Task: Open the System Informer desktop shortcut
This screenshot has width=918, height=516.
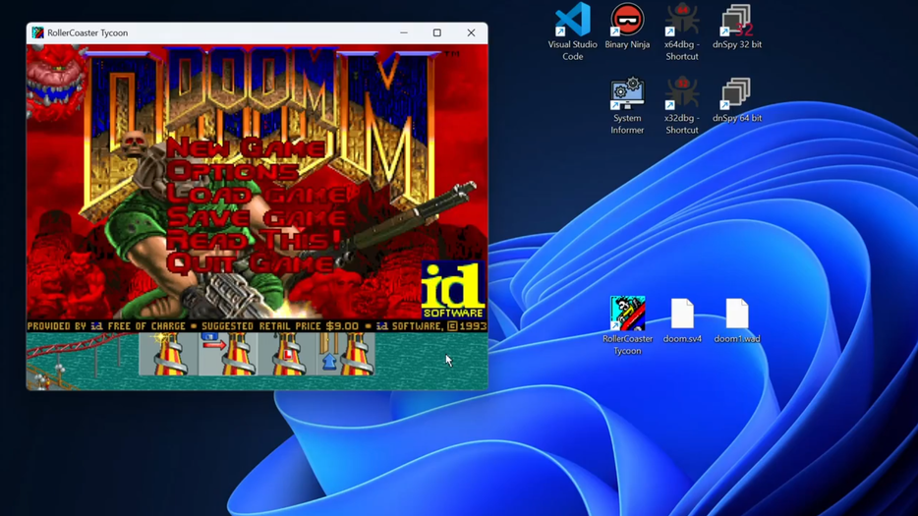Action: [627, 106]
